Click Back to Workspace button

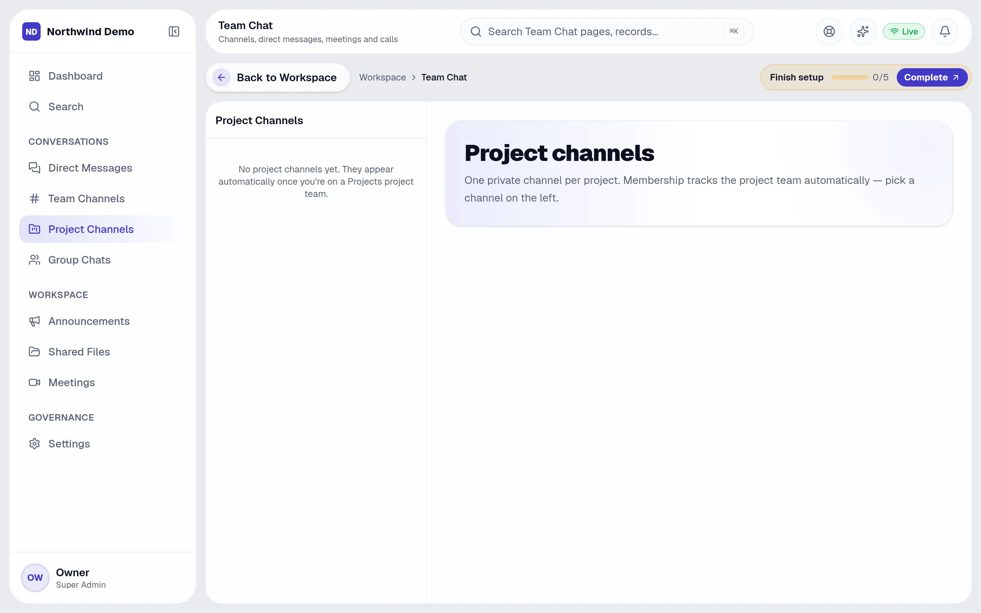point(278,77)
